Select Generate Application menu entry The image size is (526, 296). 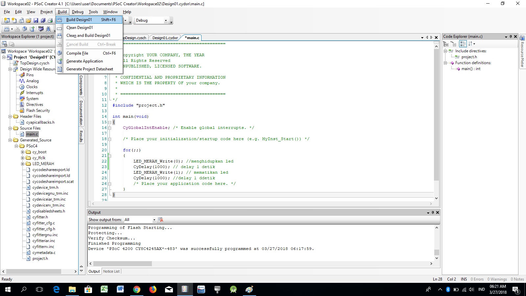[x=89, y=61]
